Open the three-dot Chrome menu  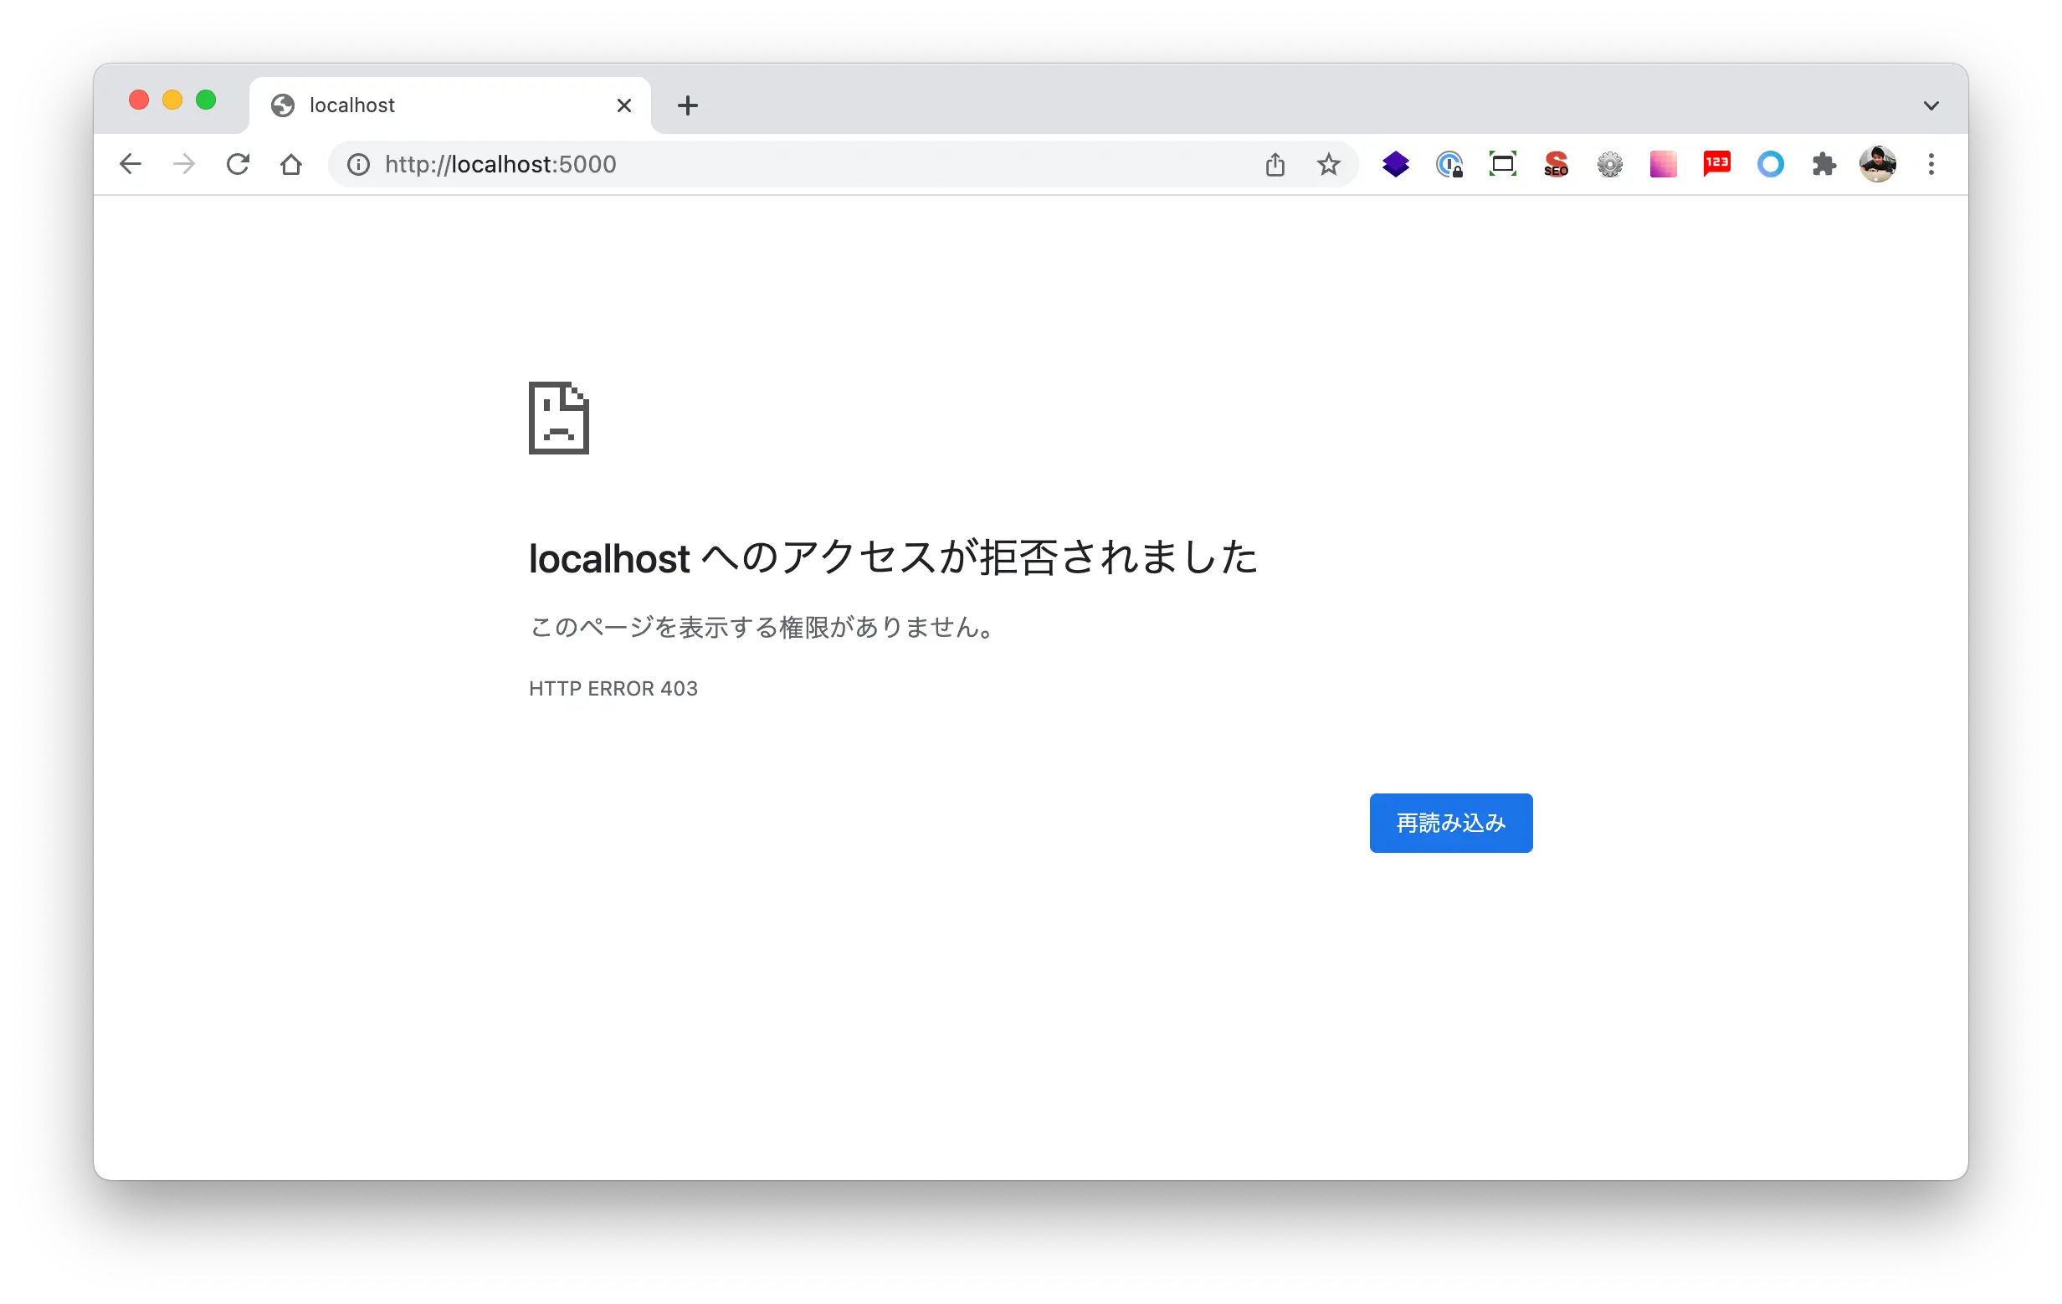coord(1931,163)
